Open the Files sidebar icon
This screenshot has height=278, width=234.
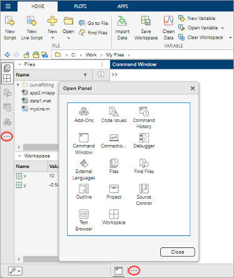pyautogui.click(x=7, y=68)
